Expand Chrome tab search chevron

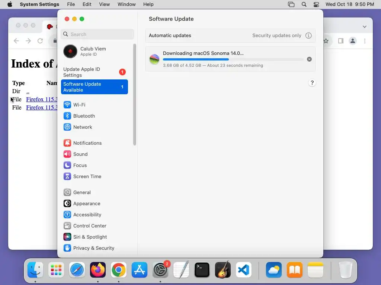tap(365, 27)
